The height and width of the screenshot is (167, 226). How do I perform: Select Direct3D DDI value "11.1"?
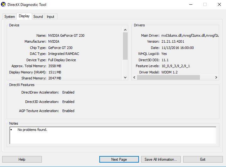pos(165,60)
